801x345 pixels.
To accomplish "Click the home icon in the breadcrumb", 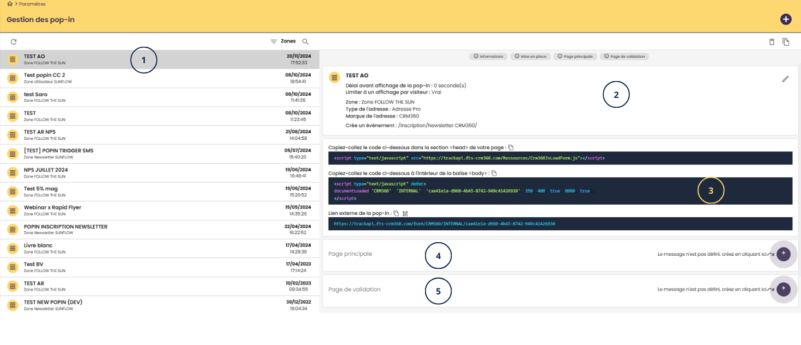I will (10, 4).
